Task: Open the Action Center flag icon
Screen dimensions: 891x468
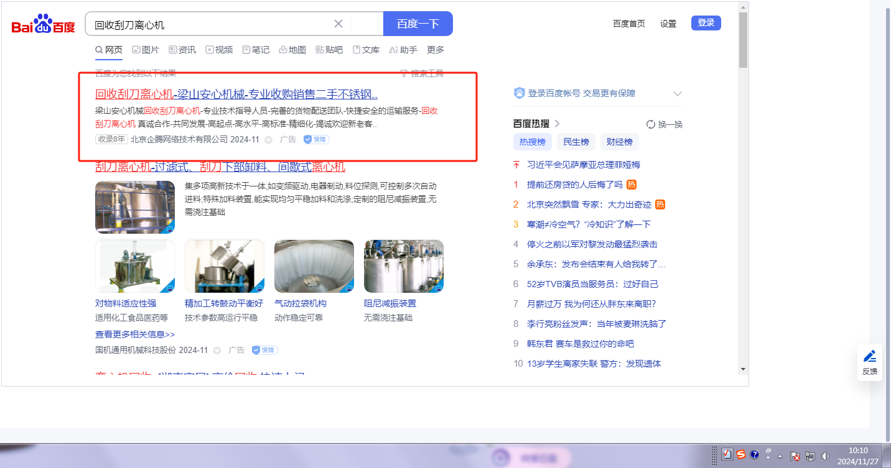Action: coord(795,456)
